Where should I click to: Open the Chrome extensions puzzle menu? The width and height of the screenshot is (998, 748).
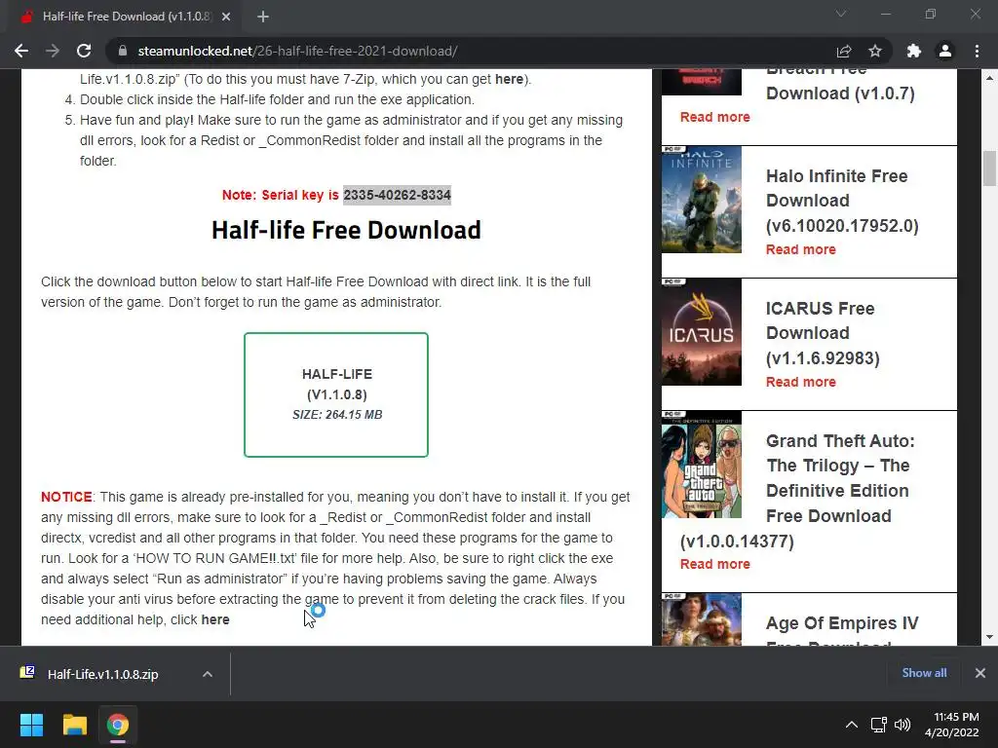coord(914,51)
